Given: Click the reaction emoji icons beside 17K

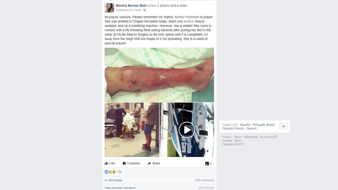Looking at the screenshot, I should [x=110, y=172].
